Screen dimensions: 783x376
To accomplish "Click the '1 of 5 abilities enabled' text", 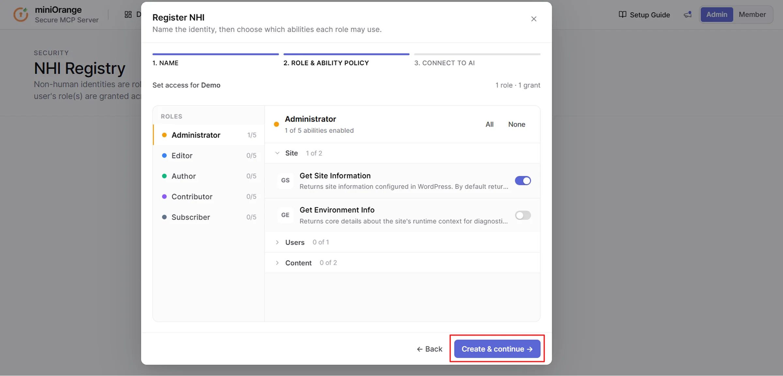I will 319,130.
